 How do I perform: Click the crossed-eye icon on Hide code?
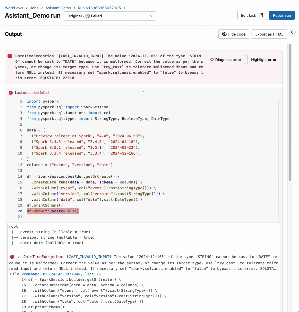[x=224, y=34]
